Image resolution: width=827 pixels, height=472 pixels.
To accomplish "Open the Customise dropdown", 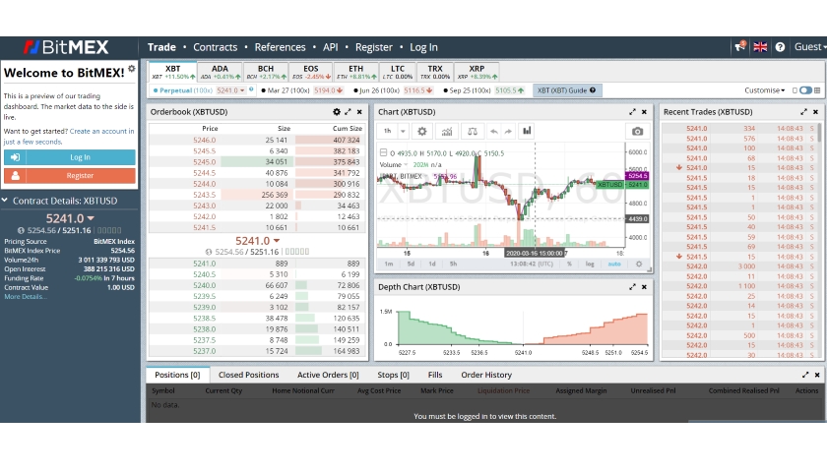I will pos(764,90).
